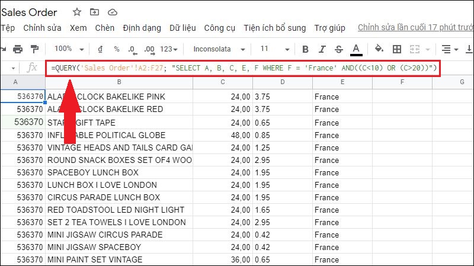Open the Dữ liệu menu
Image resolution: width=474 pixels, height=266 pixels.
tap(182, 28)
